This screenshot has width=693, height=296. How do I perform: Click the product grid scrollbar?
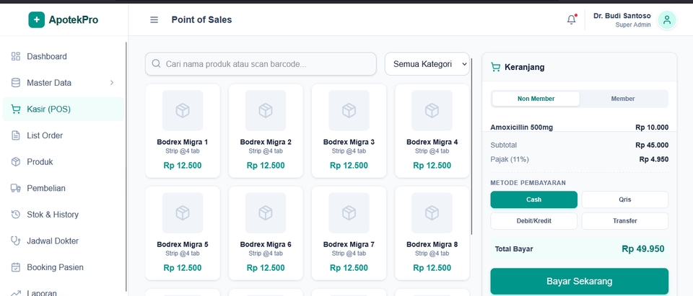(x=471, y=146)
